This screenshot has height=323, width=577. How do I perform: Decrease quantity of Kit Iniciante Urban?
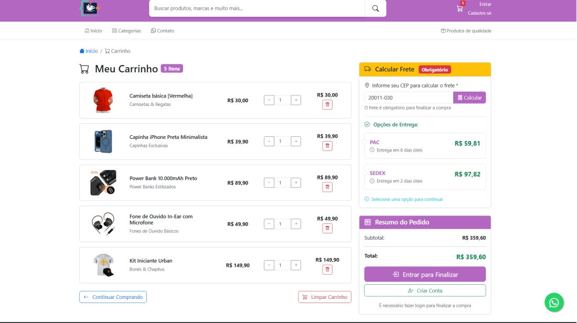point(269,265)
